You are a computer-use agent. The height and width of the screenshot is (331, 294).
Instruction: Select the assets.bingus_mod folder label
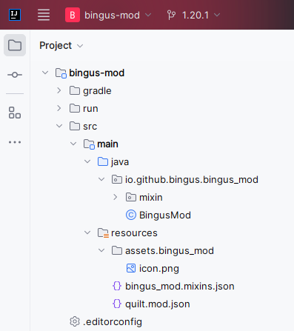point(170,251)
